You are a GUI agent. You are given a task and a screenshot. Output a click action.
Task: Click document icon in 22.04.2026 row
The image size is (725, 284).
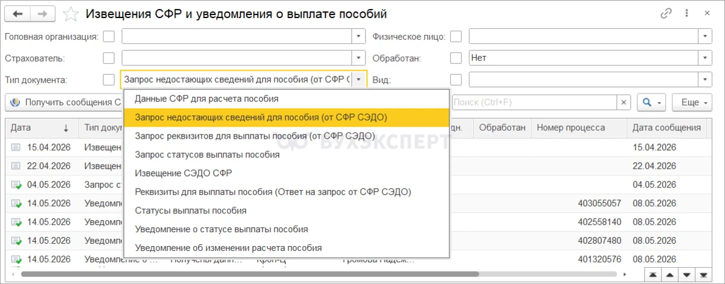pos(16,166)
